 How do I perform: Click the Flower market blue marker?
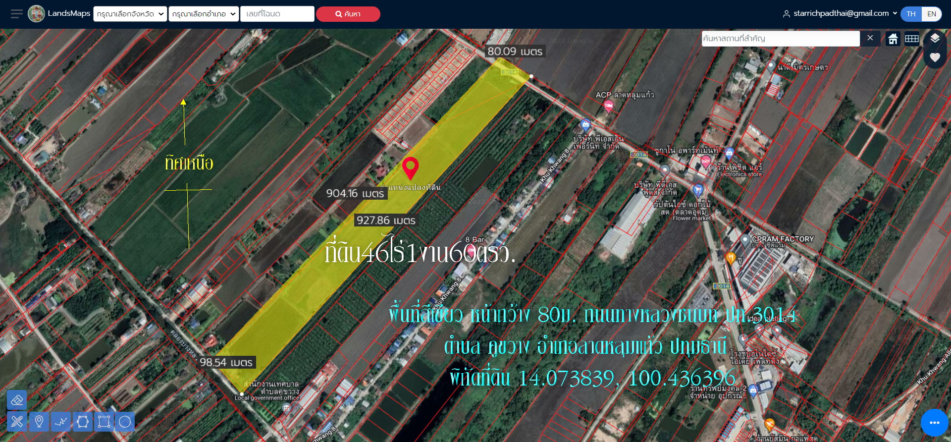coord(698,190)
